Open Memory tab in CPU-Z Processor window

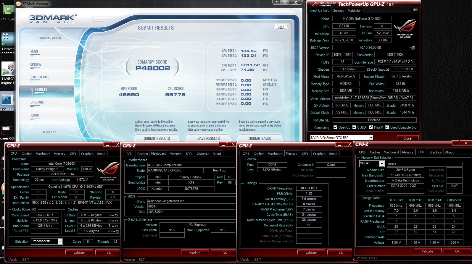tap(59, 154)
